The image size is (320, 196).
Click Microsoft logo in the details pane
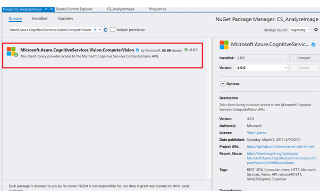tap(224, 45)
